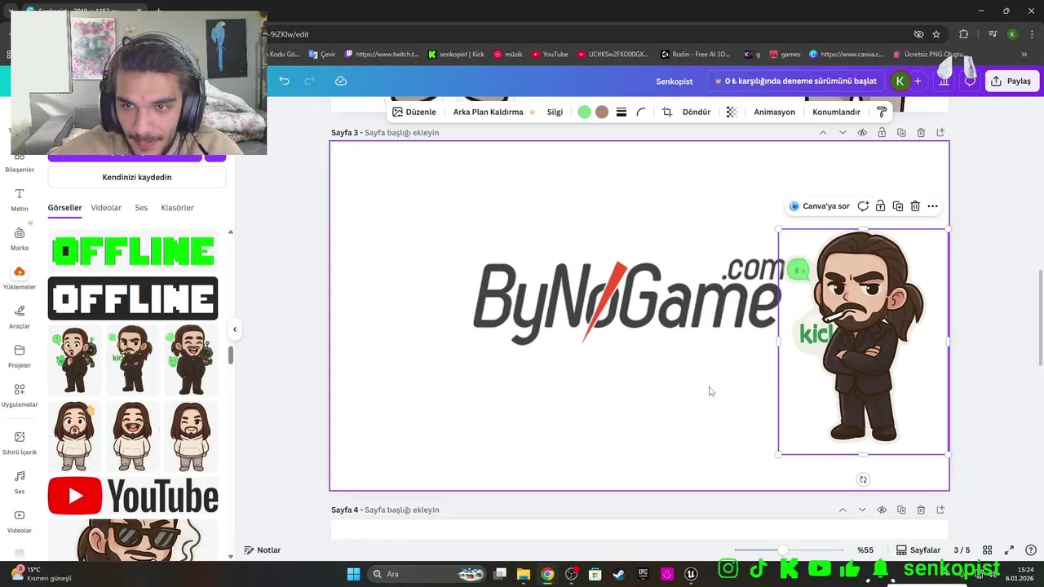
Task: Click the Paylaş share button
Action: [1011, 81]
